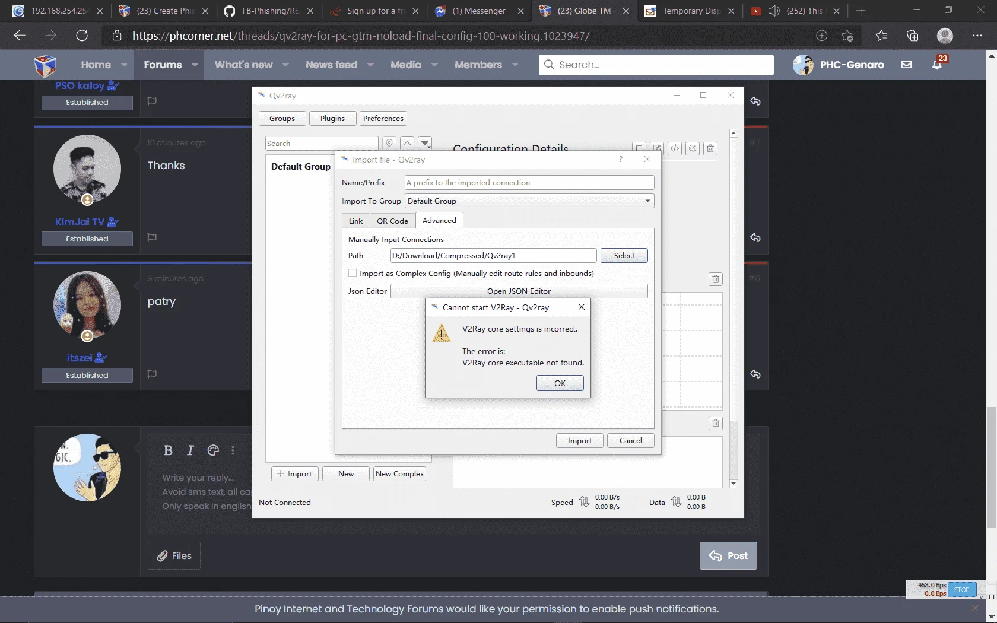Reply to itszei's post via arrow icon
The height and width of the screenshot is (623, 997).
pyautogui.click(x=755, y=374)
